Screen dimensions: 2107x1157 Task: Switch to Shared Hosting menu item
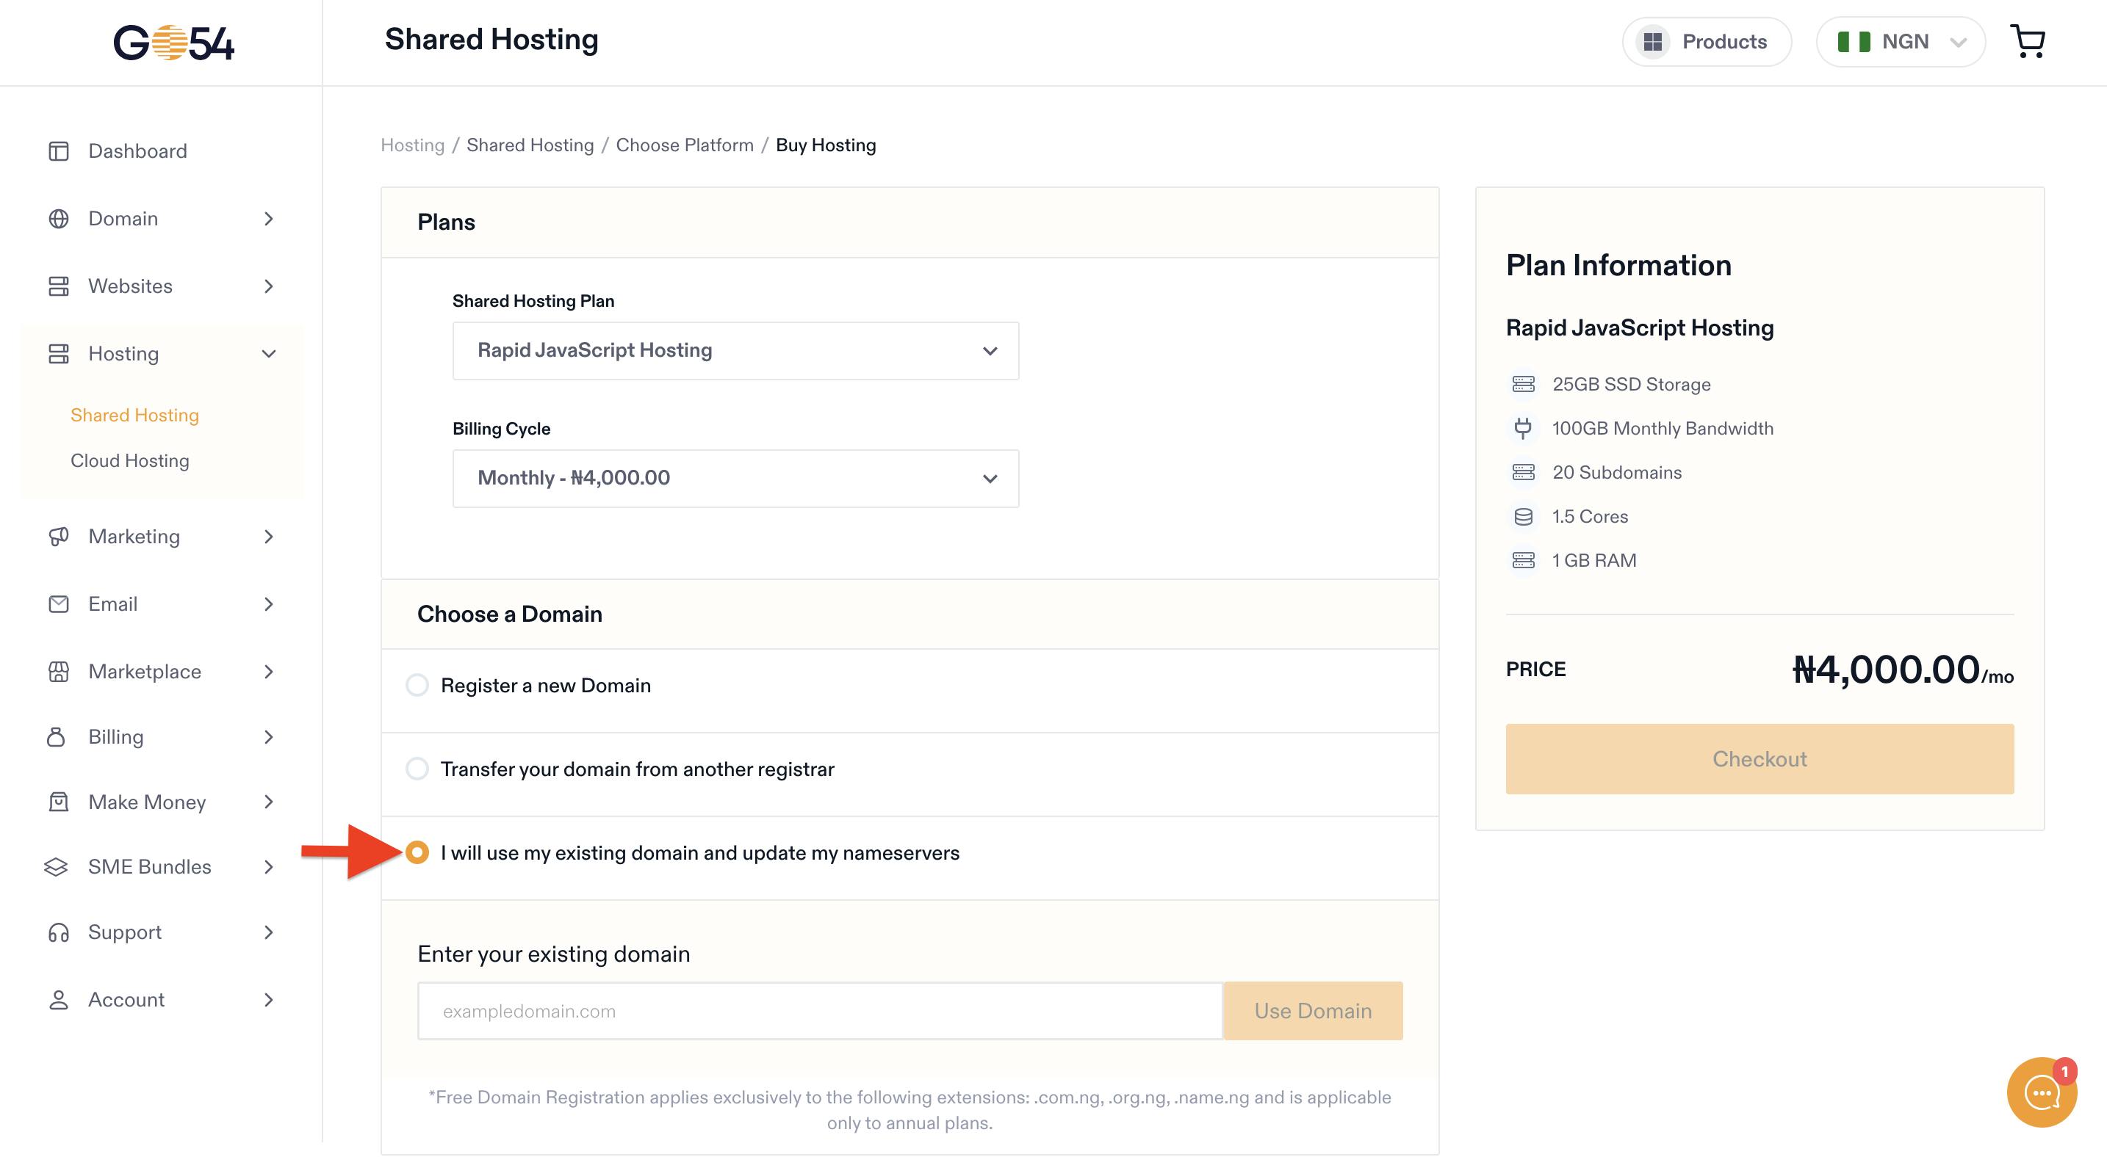[x=134, y=415]
